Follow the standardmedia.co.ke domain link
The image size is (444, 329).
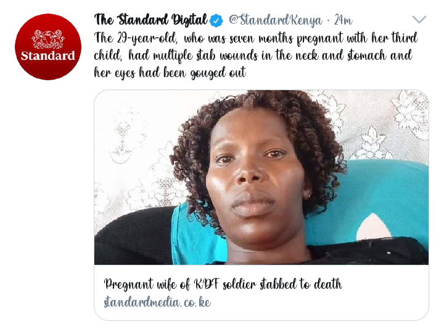tap(157, 302)
